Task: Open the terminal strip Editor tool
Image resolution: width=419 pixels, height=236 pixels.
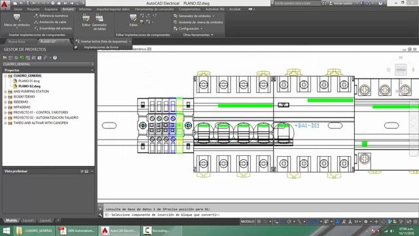Action: [86, 20]
